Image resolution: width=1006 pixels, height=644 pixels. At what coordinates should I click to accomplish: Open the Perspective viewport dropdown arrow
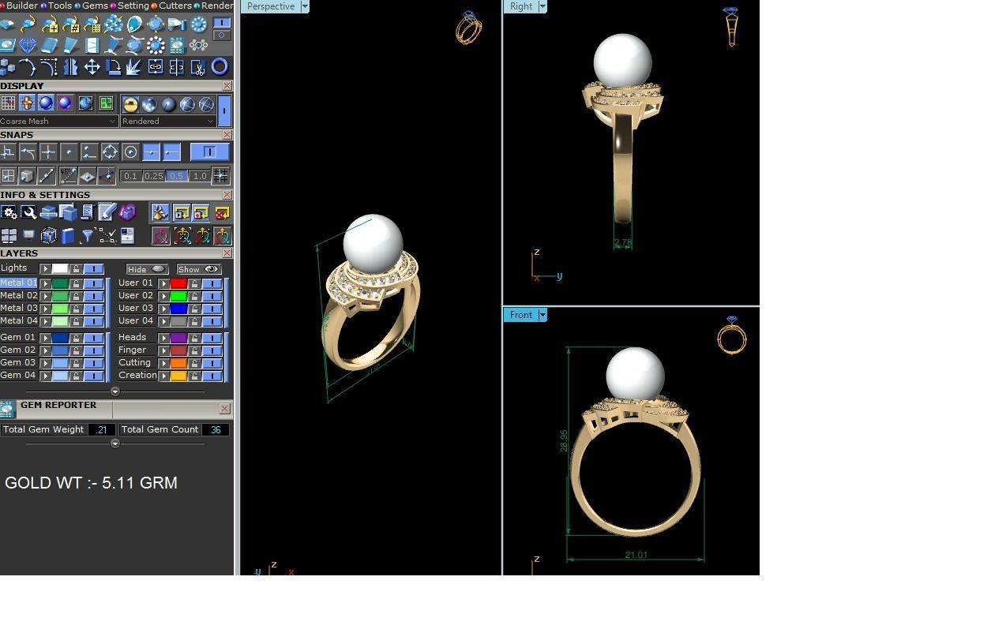[305, 6]
